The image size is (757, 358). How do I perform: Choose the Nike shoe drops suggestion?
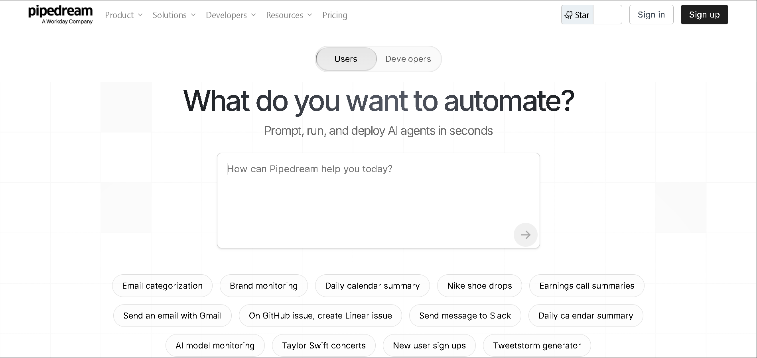tap(479, 286)
